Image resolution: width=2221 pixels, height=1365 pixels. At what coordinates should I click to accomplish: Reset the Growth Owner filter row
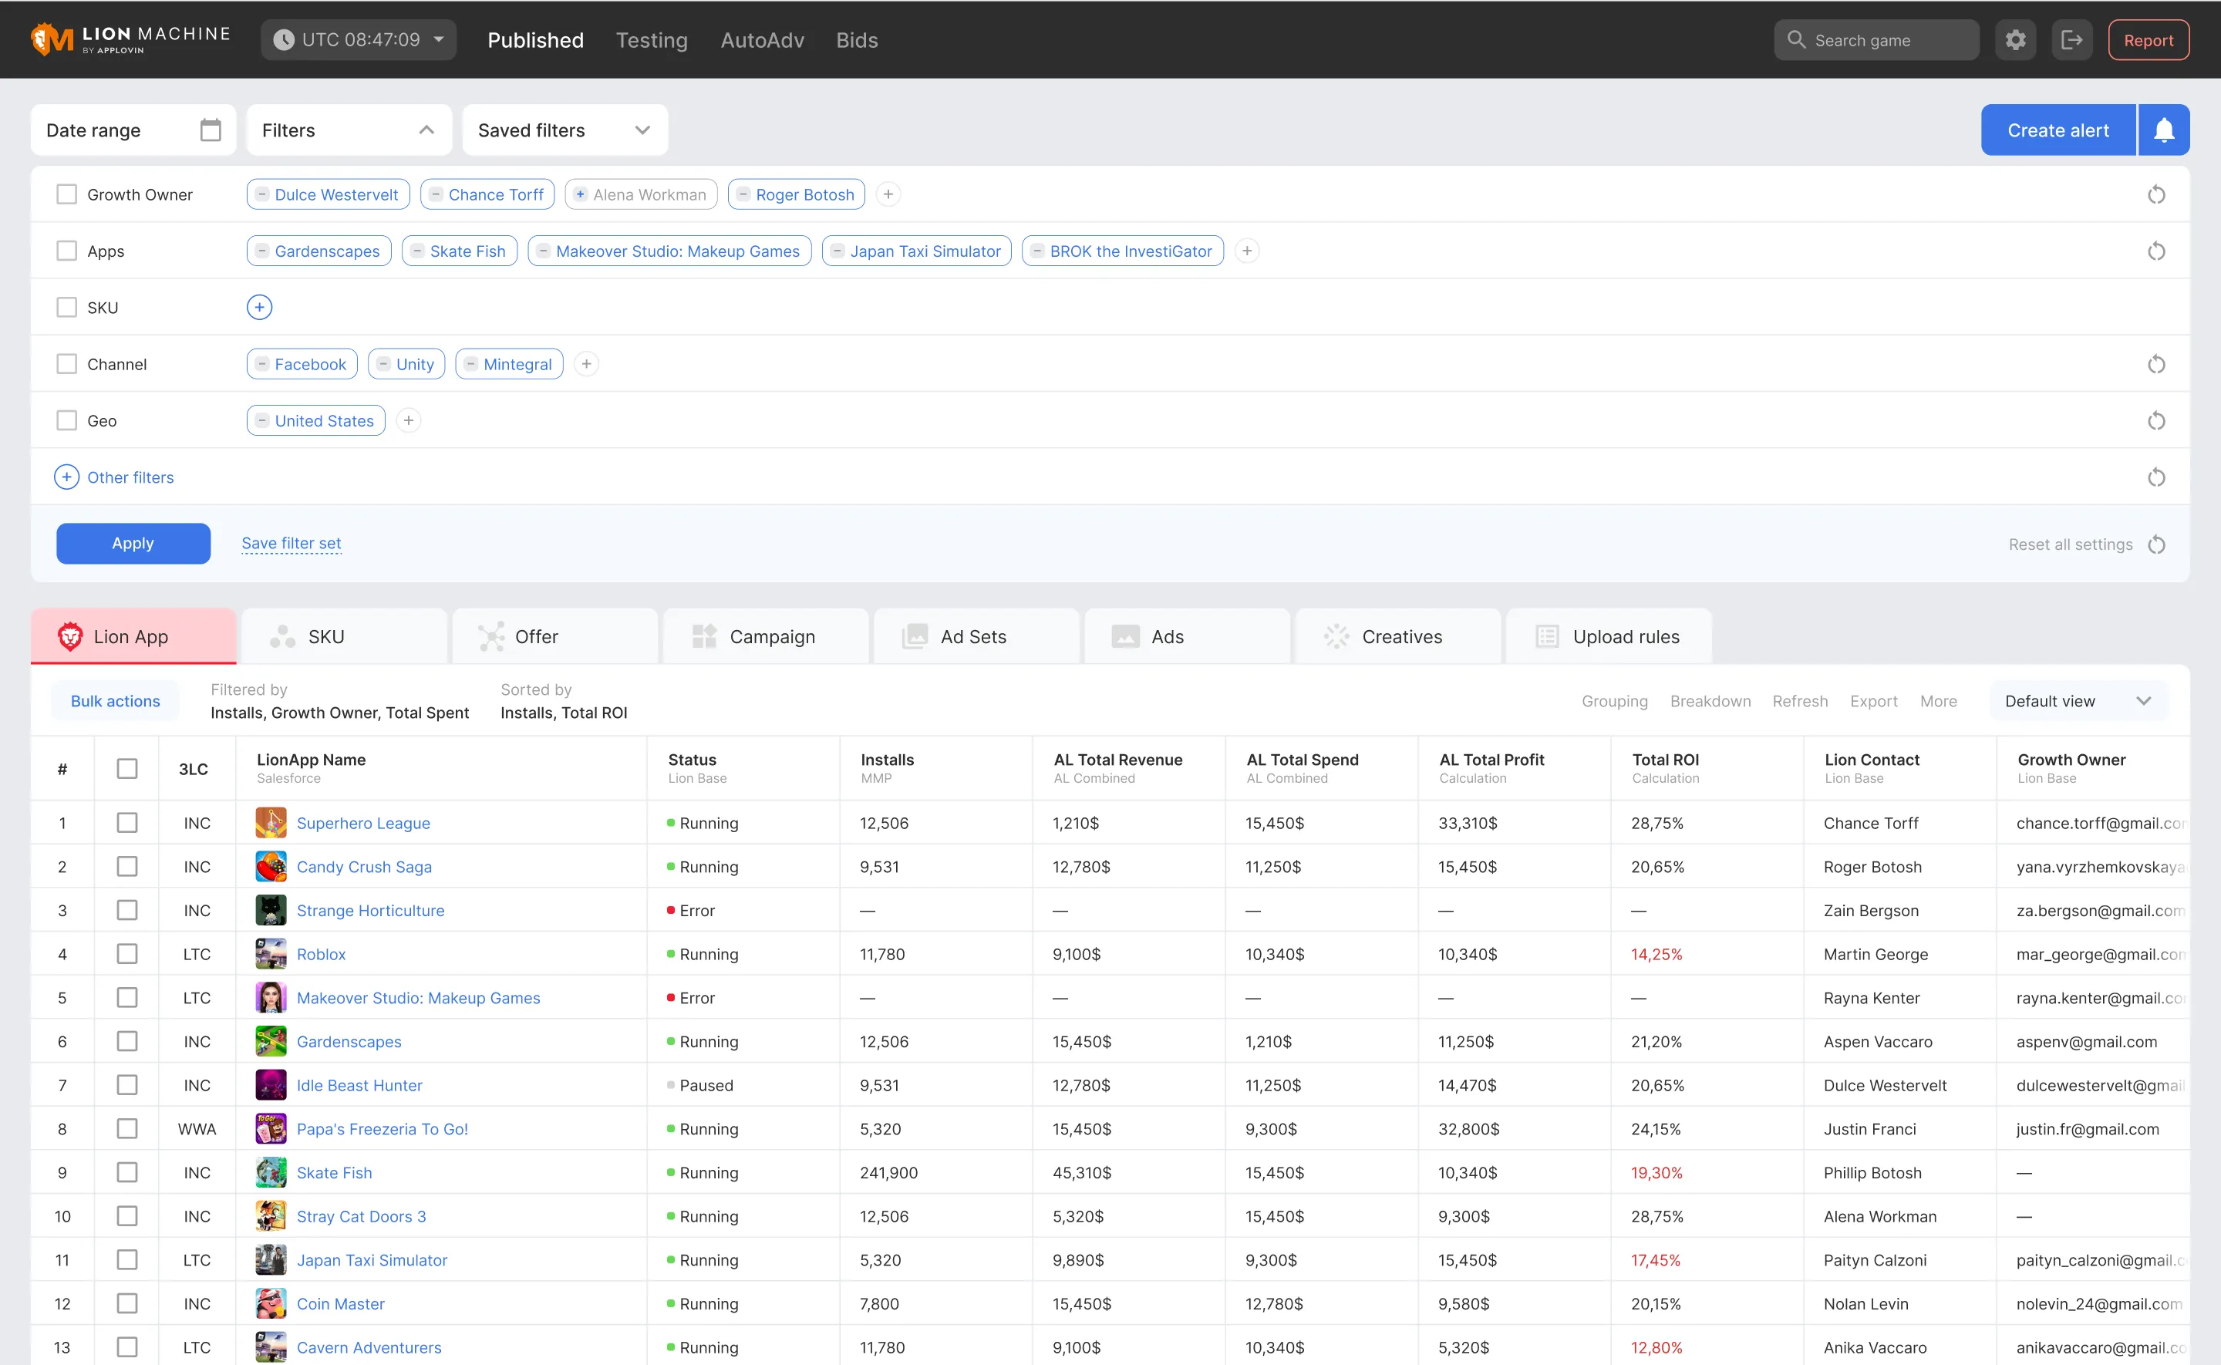point(2156,194)
